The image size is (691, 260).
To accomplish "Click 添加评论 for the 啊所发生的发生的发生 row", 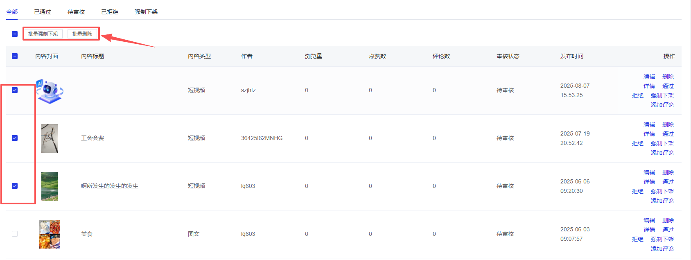I will (x=662, y=201).
